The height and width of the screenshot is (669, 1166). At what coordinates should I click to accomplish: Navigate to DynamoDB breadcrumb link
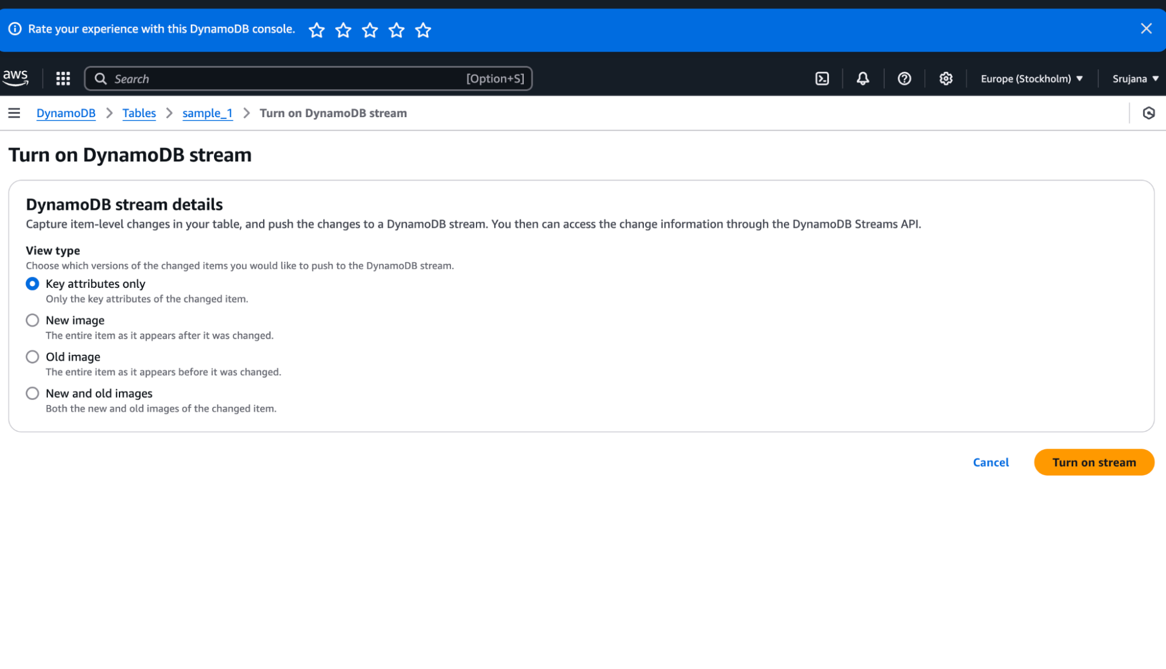click(66, 113)
